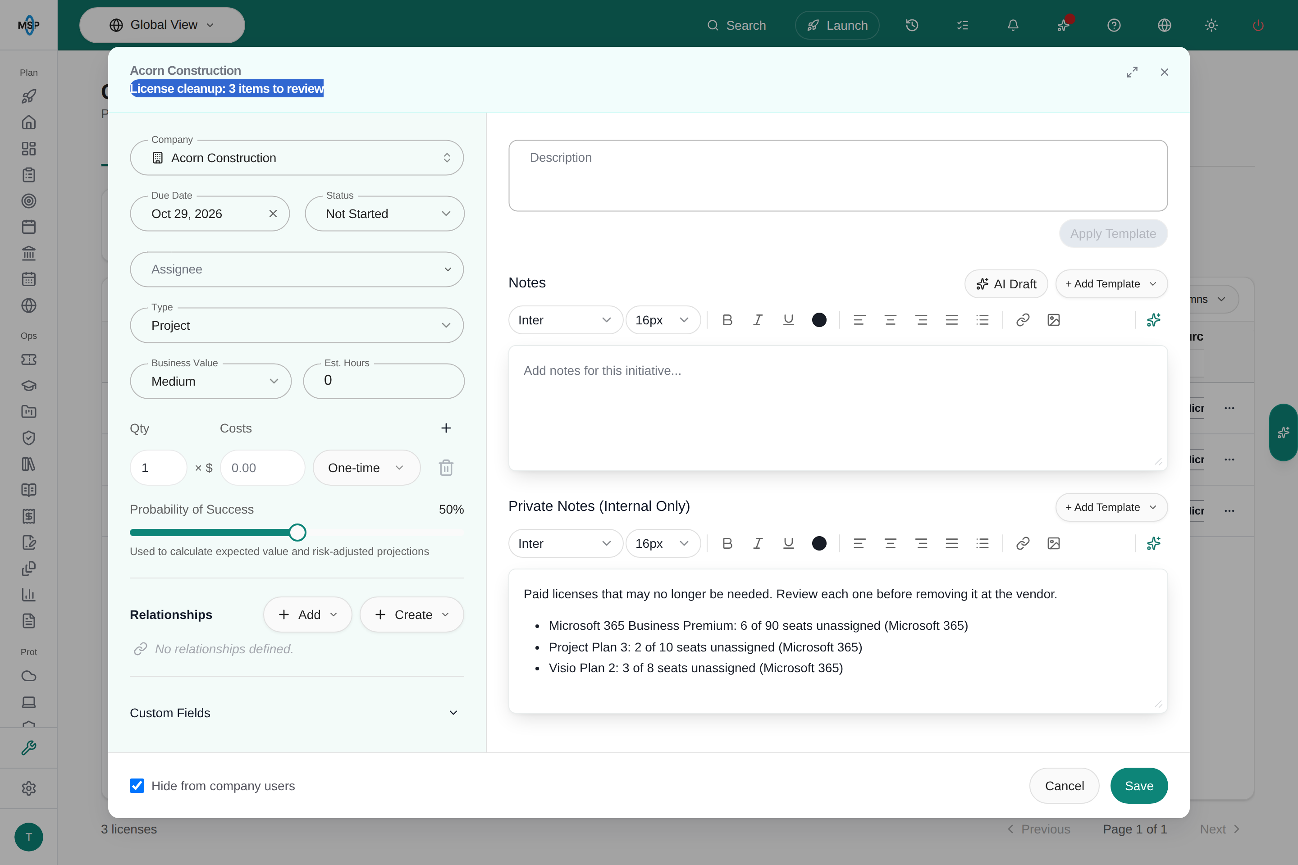The width and height of the screenshot is (1298, 865).
Task: Open the Type dropdown Project
Action: click(297, 325)
